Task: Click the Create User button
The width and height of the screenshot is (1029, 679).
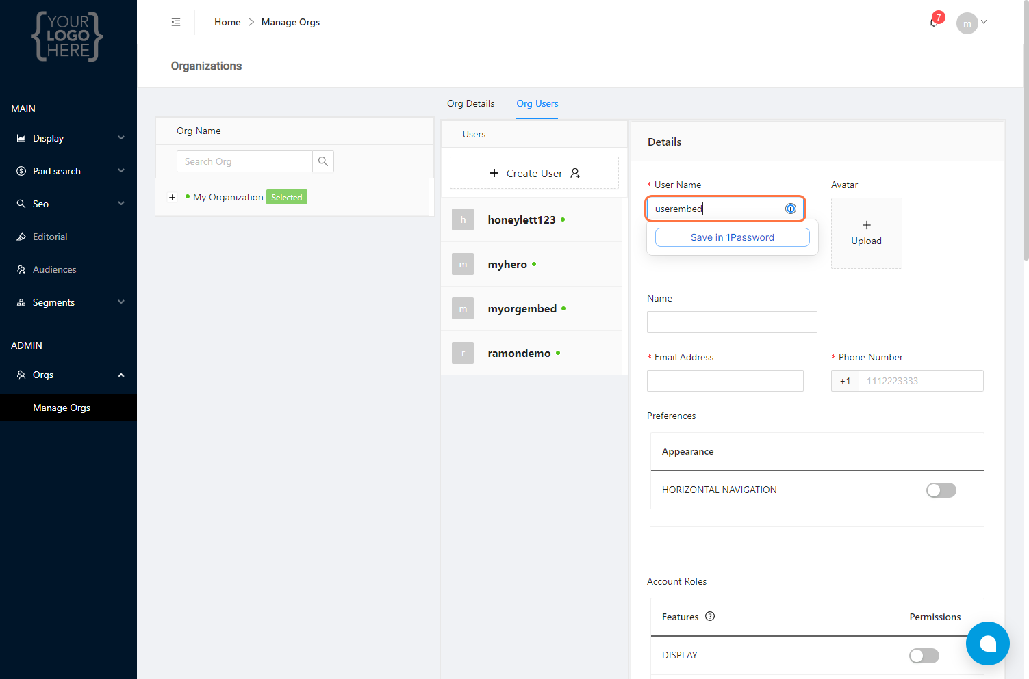Action: 534,173
